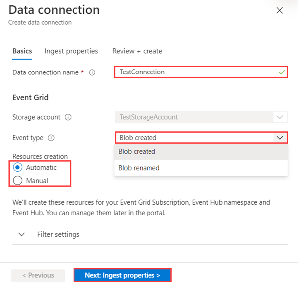Choose Blob renamed from the list
The height and width of the screenshot is (287, 298).
139,168
